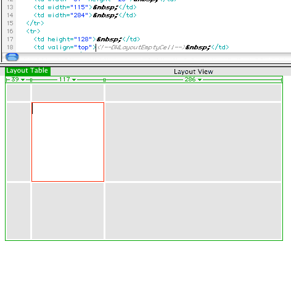
Task: Open the 39 column width dropdown arrow
Action: pyautogui.click(x=23, y=79)
